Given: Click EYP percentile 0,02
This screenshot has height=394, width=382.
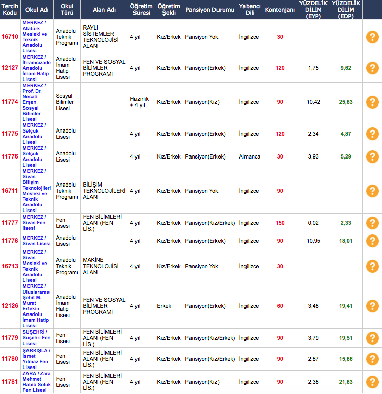Looking at the screenshot, I should pos(313,223).
